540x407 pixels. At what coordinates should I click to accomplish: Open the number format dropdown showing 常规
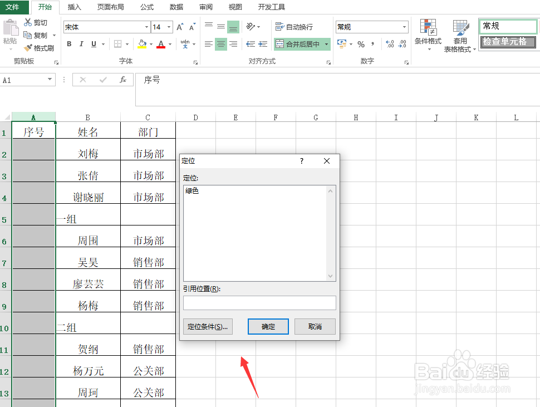coord(404,26)
